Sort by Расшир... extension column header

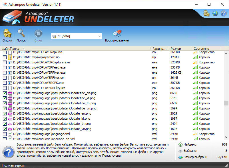coord(160,49)
